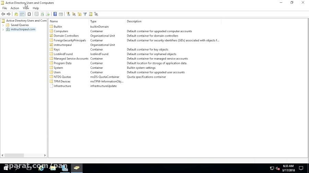The width and height of the screenshot is (309, 173).
Task: Click the instructorpaul OU icon in list
Action: [51, 45]
